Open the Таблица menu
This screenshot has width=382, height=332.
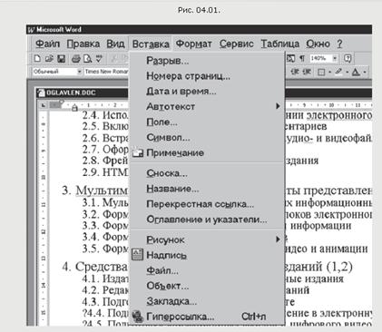[x=279, y=44]
